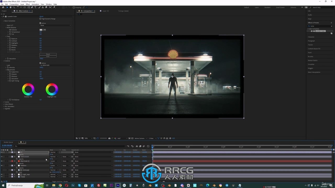Open the 1 View dropdown
335x188 pixels.
point(152,138)
